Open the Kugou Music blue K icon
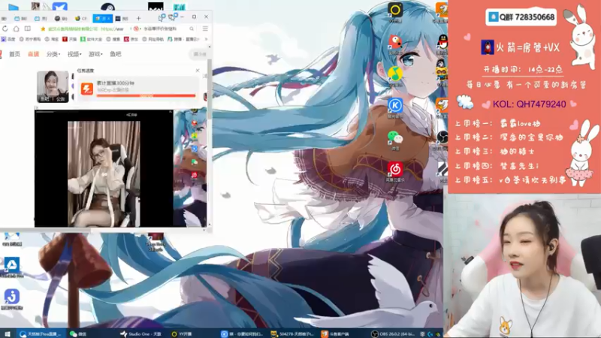The height and width of the screenshot is (338, 601). click(395, 105)
